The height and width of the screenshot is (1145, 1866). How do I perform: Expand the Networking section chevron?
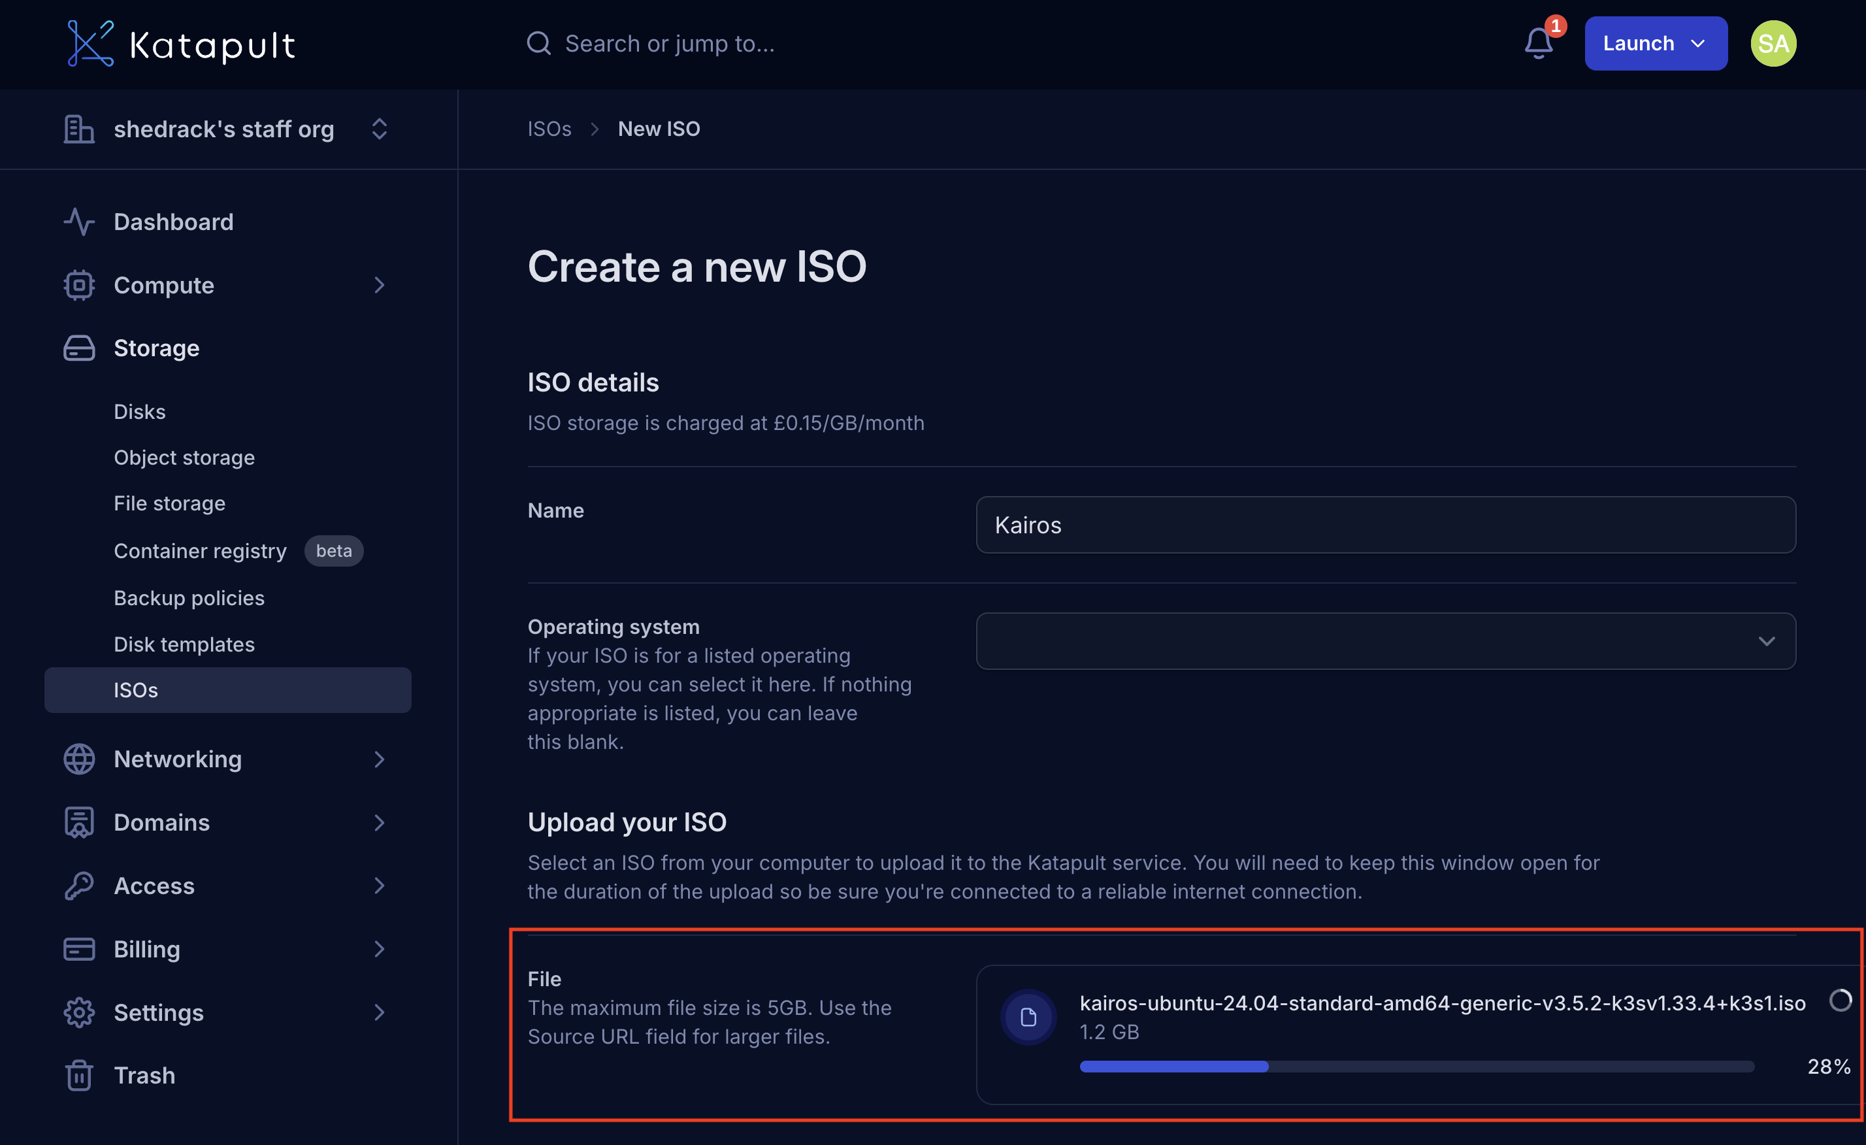380,759
